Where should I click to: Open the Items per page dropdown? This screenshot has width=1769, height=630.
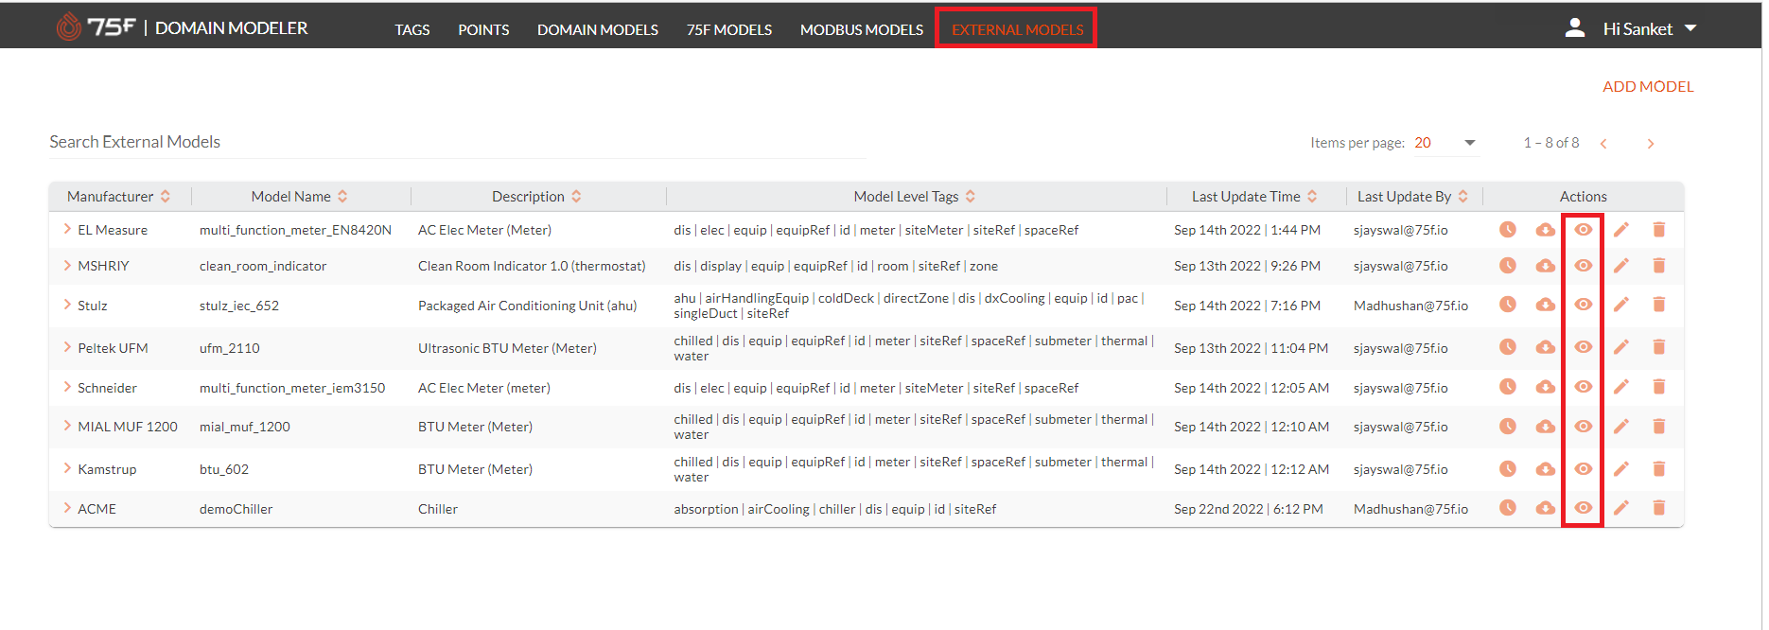pyautogui.click(x=1445, y=143)
